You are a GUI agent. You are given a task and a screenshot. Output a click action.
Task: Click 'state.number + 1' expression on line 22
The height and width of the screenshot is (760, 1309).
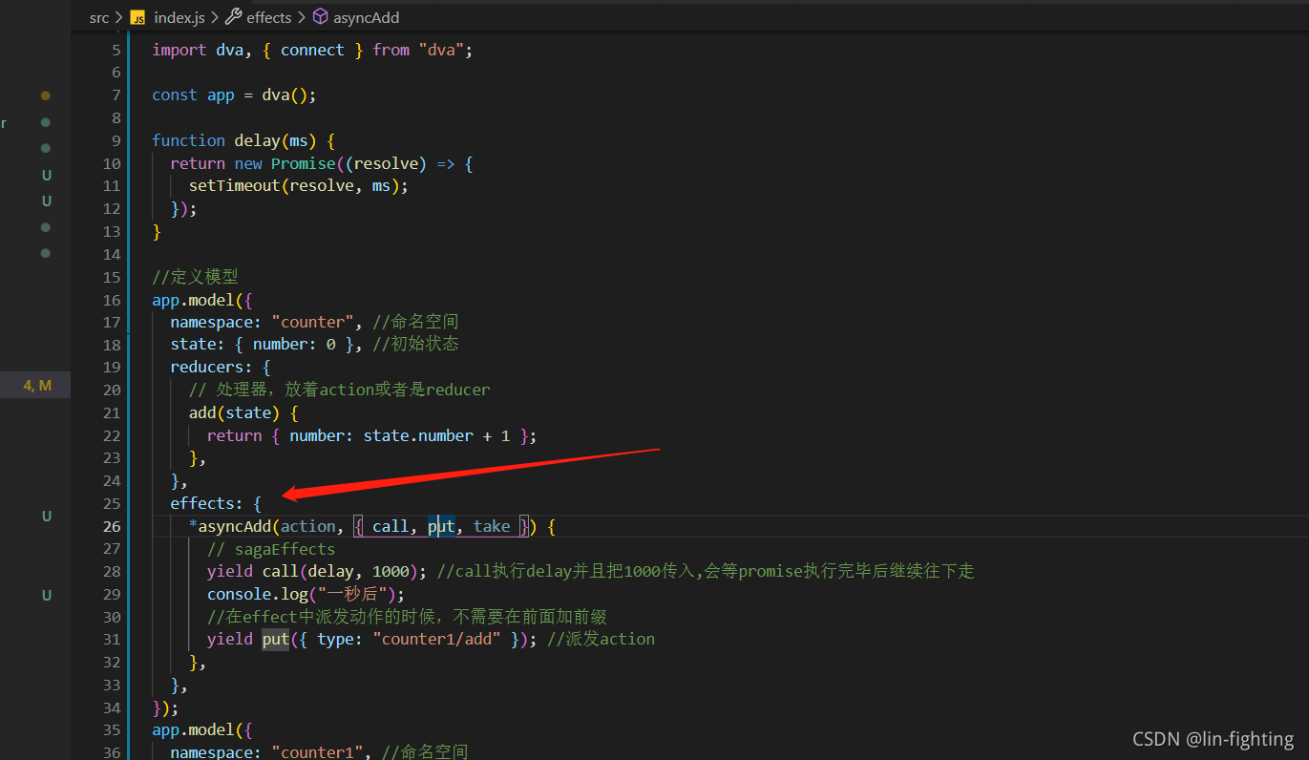tap(436, 436)
